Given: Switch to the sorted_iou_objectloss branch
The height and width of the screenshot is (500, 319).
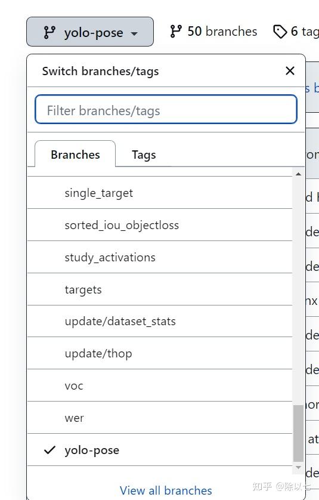Looking at the screenshot, I should [x=160, y=225].
